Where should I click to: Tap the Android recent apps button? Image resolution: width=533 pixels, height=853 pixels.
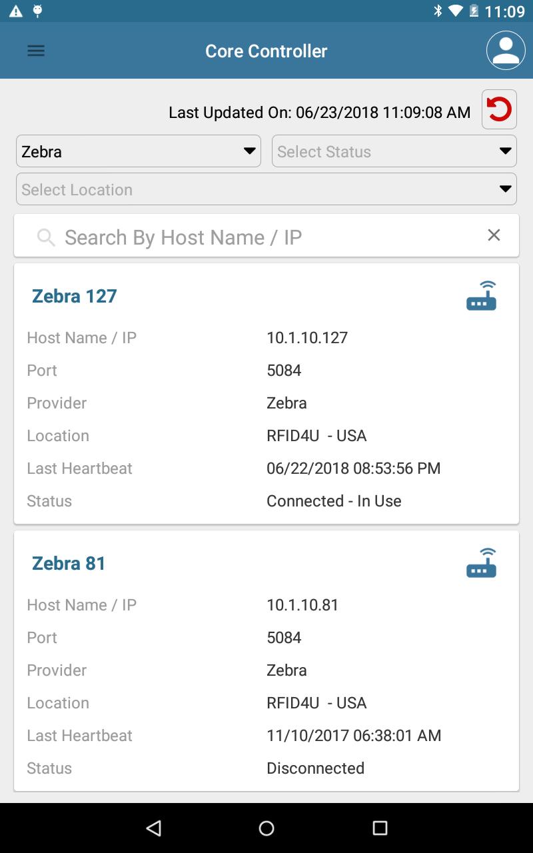click(x=380, y=828)
